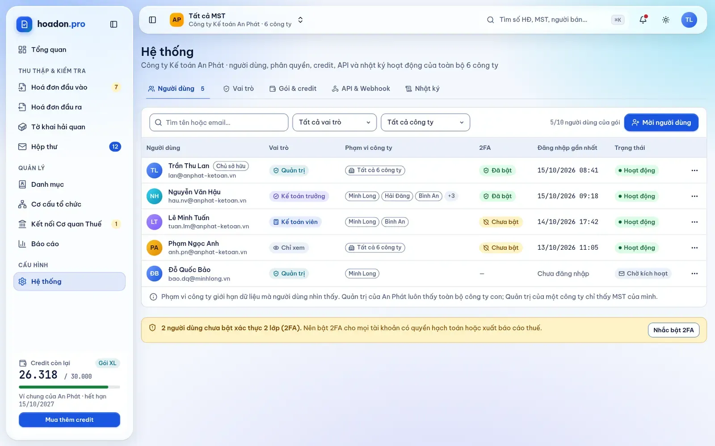
Task: Focus the Tìm tên hoặc email search field
Action: point(219,122)
